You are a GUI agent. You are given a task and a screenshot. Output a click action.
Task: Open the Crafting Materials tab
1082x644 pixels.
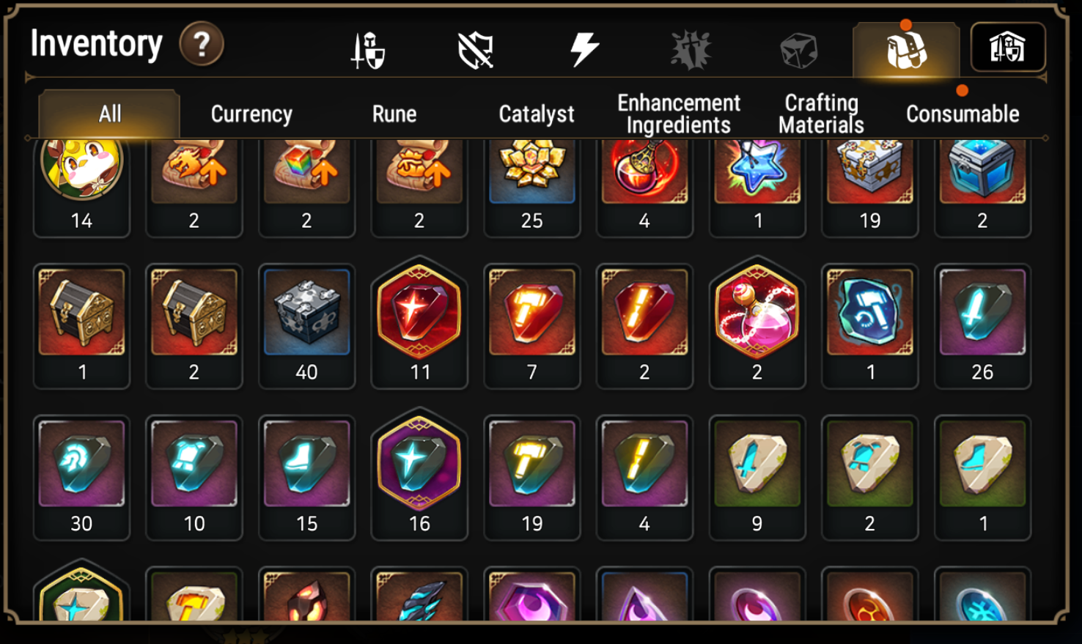tap(821, 114)
